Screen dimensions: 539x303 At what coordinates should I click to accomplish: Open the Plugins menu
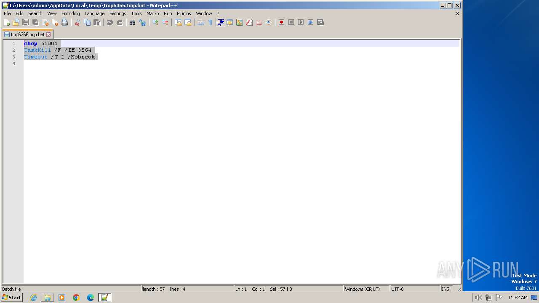coord(184,13)
